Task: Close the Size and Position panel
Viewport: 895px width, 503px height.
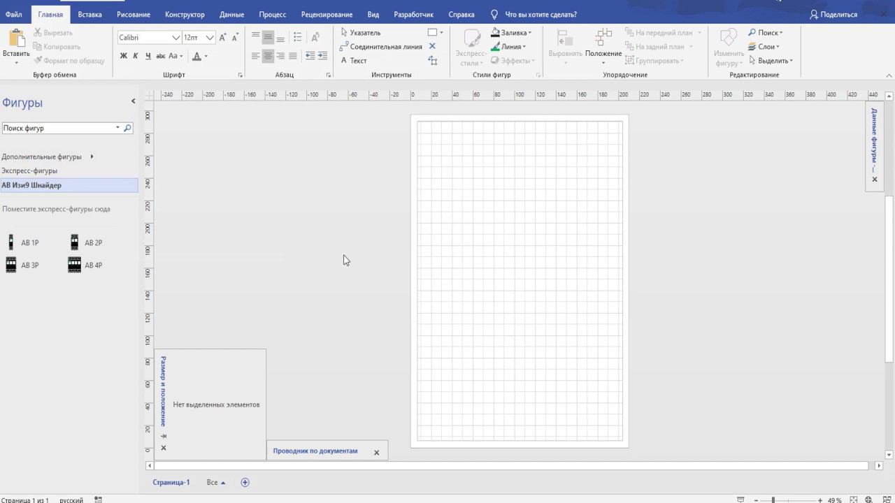Action: [x=164, y=448]
